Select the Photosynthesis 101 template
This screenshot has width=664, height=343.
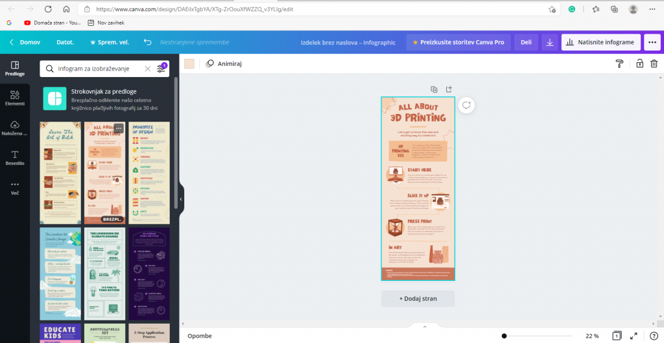click(104, 333)
